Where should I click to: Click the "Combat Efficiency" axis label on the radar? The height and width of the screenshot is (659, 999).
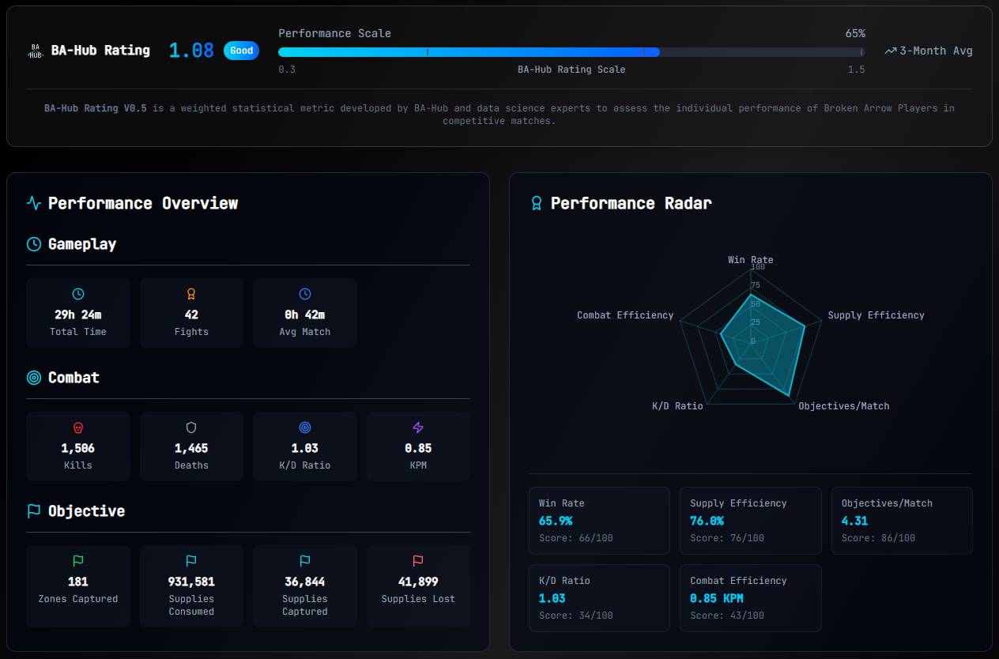625,315
